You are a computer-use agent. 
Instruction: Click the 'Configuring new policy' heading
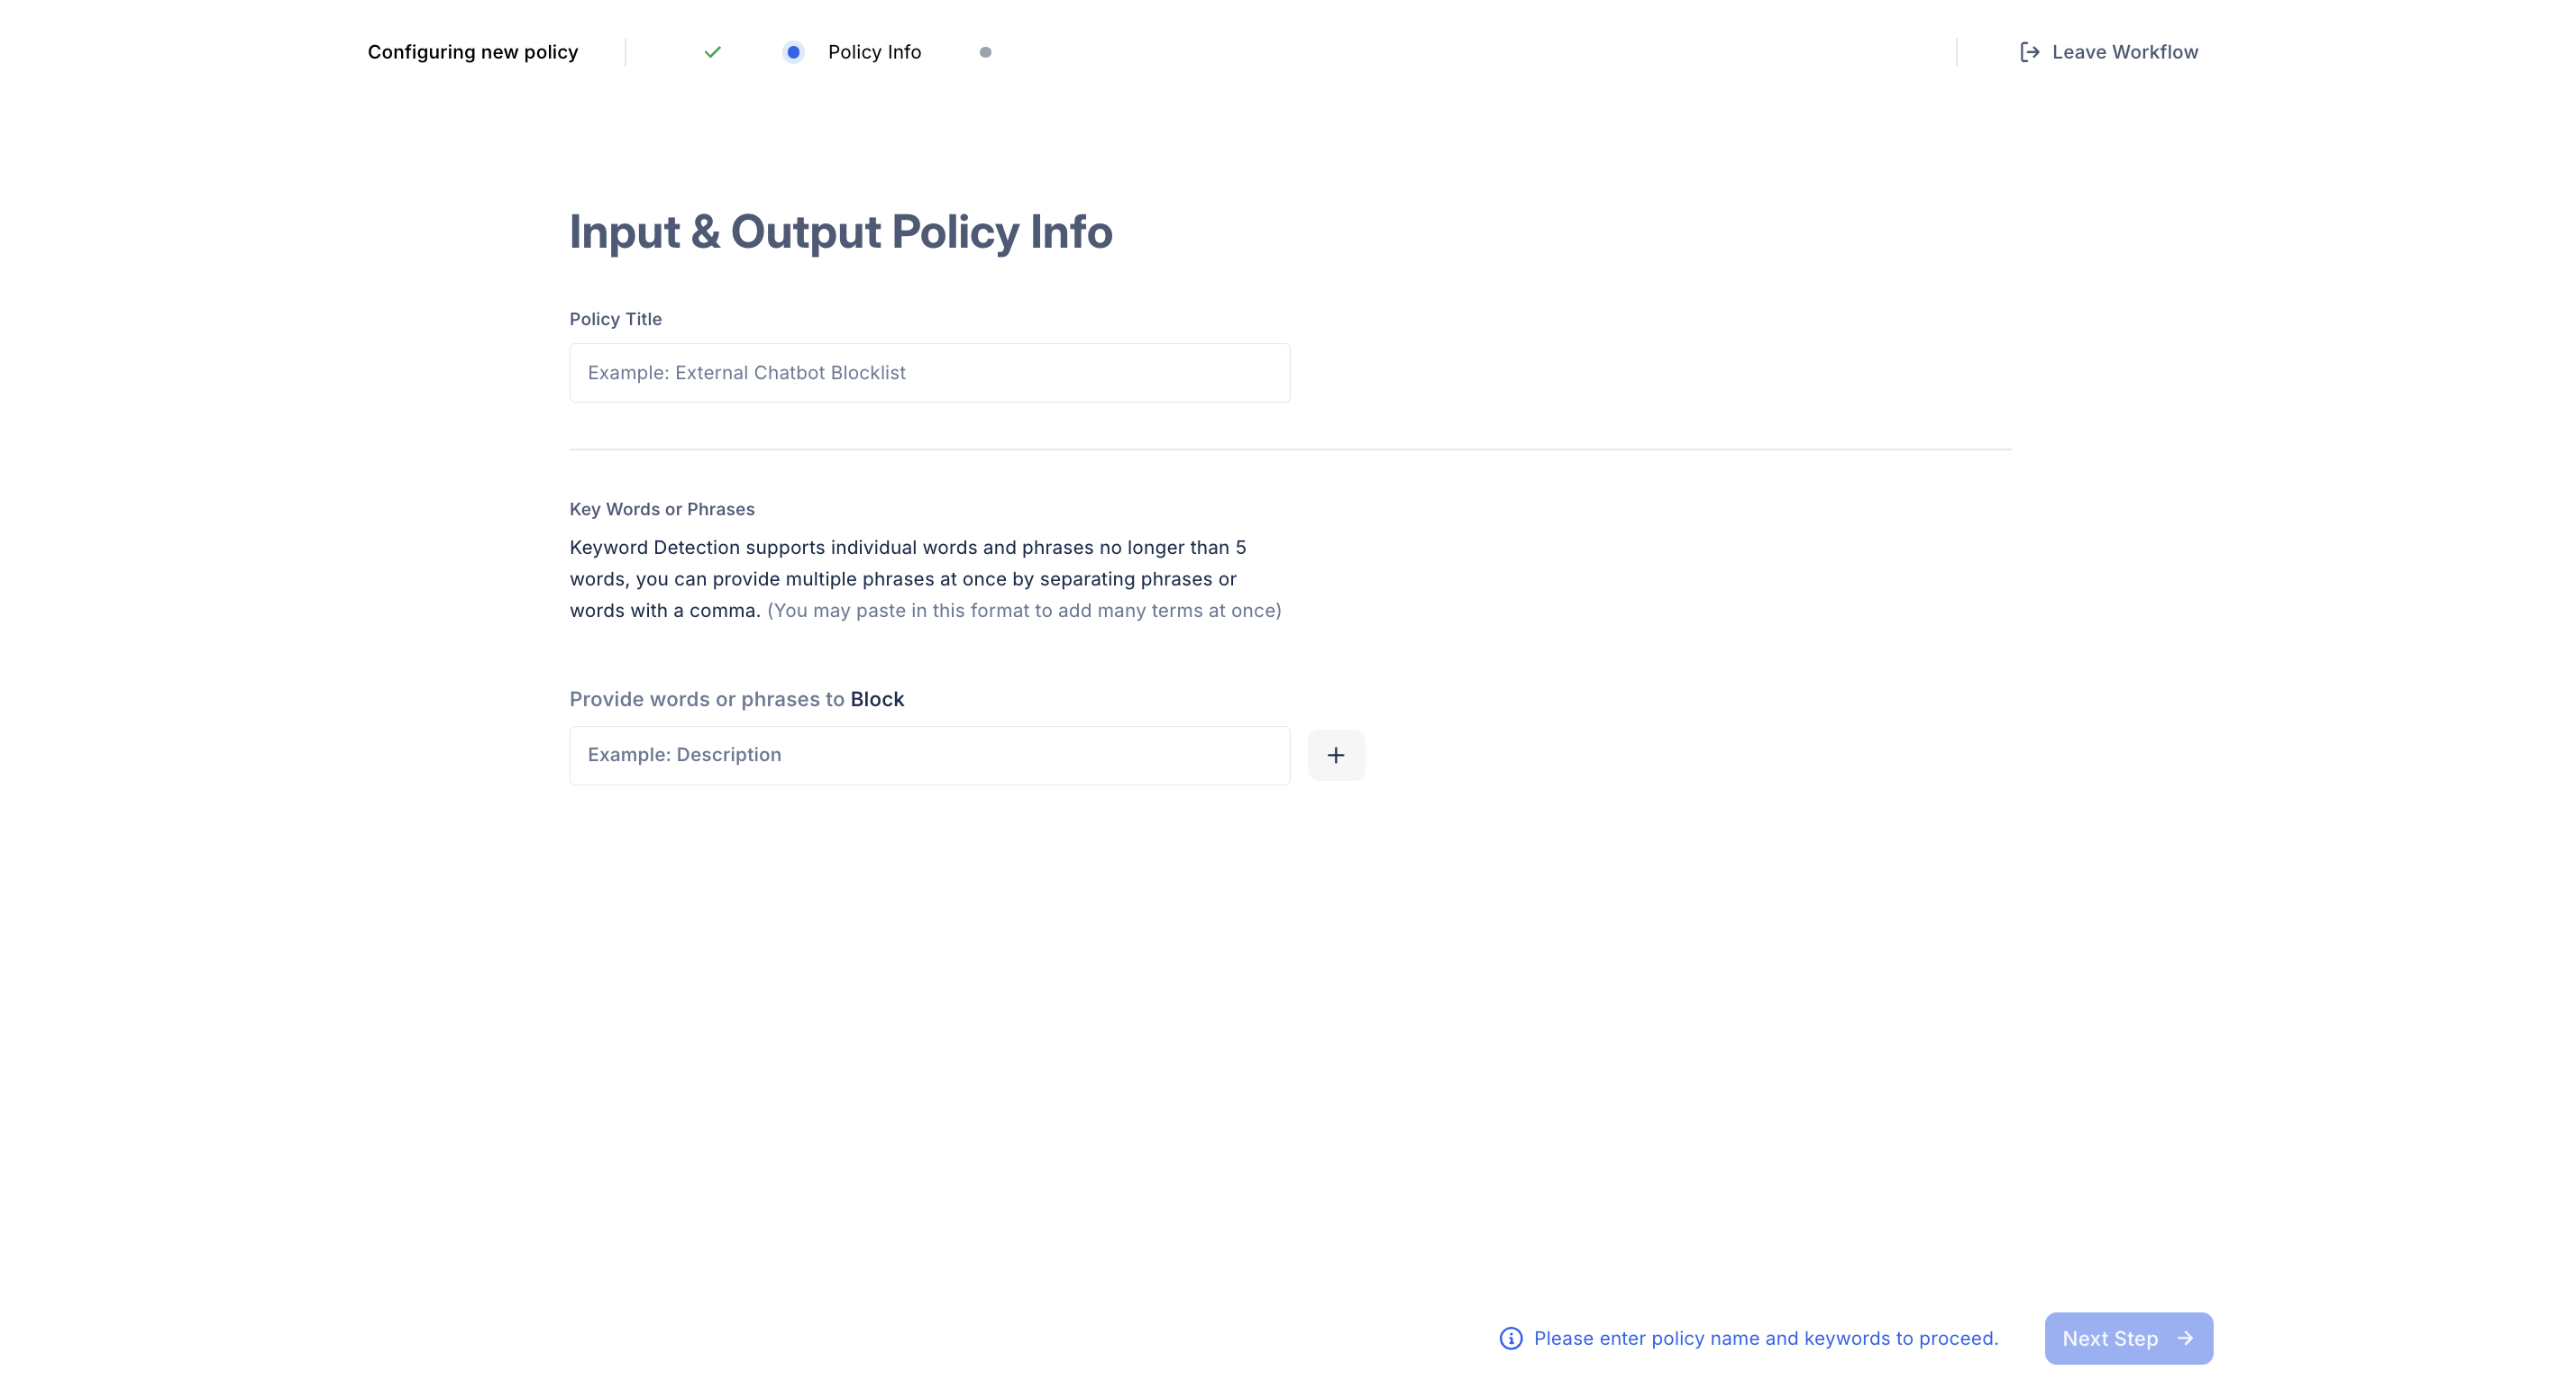pyautogui.click(x=472, y=52)
